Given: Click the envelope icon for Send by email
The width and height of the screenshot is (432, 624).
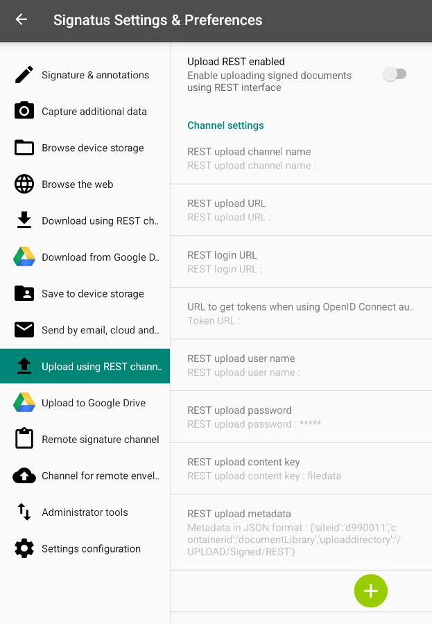Looking at the screenshot, I should pyautogui.click(x=24, y=329).
